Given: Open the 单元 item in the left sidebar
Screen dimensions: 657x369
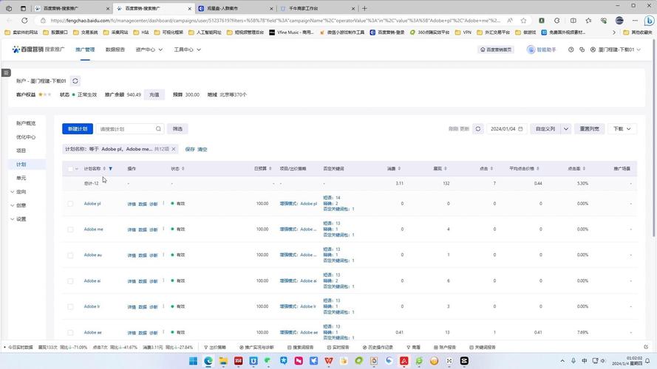Looking at the screenshot, I should [x=21, y=178].
